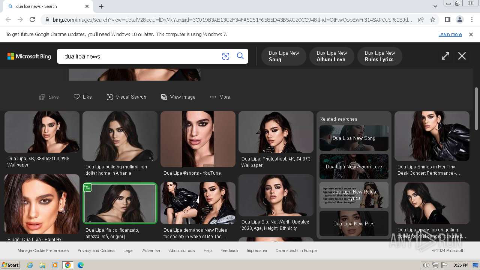
Task: Open Chrome profile menu
Action: coord(459,19)
